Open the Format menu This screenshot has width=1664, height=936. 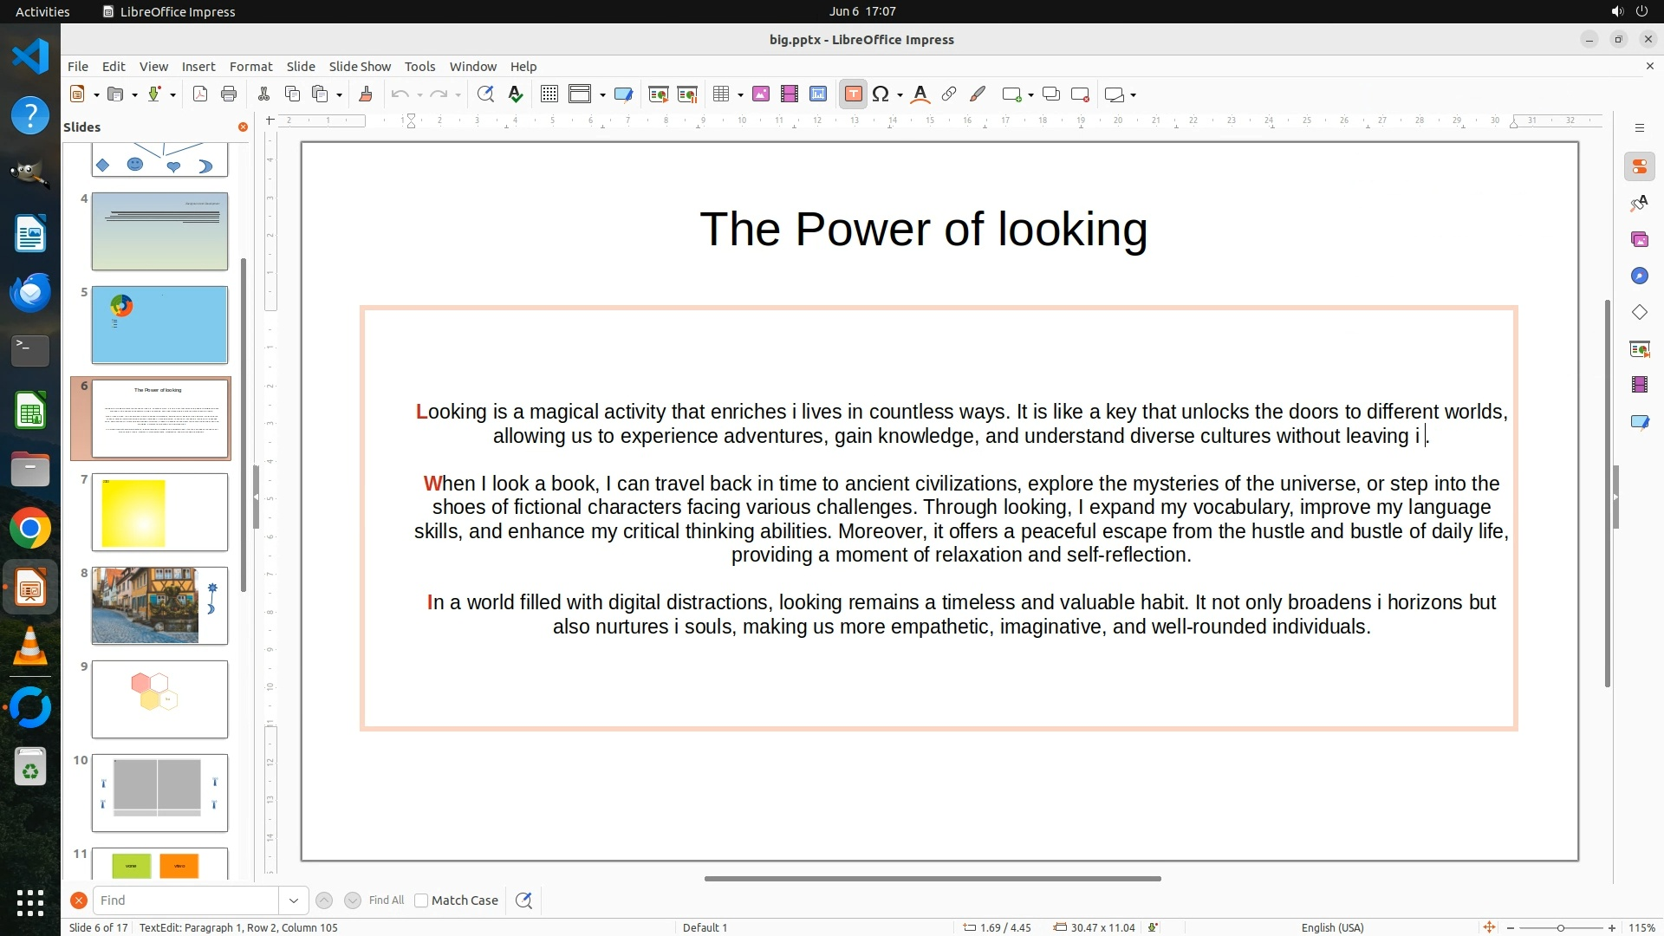[250, 66]
